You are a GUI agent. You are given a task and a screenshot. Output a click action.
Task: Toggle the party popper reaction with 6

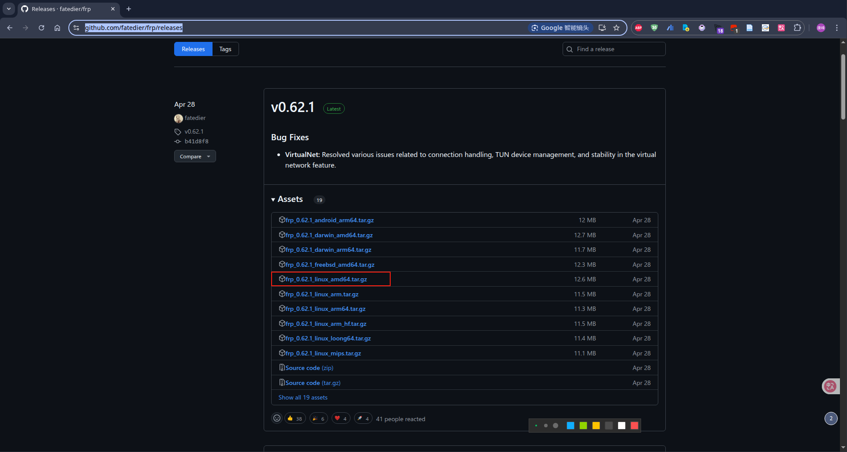coord(319,418)
